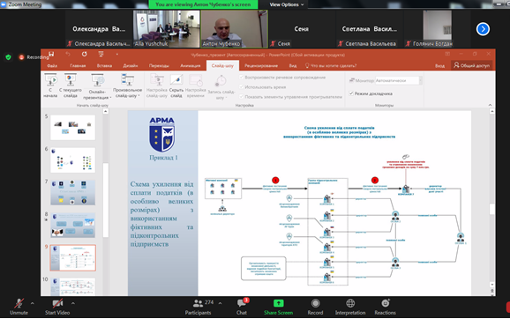Image resolution: width=510 pixels, height=319 pixels.
Task: Click the Unmute microphone icon
Action: 19,303
